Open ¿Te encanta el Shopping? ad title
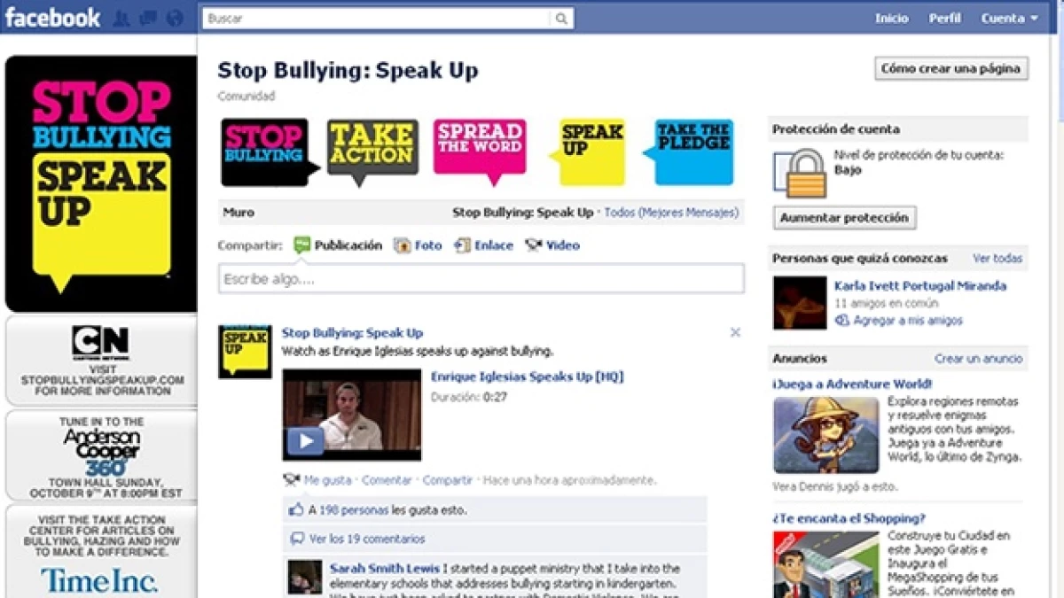Screen dimensions: 1064x598 (849, 518)
